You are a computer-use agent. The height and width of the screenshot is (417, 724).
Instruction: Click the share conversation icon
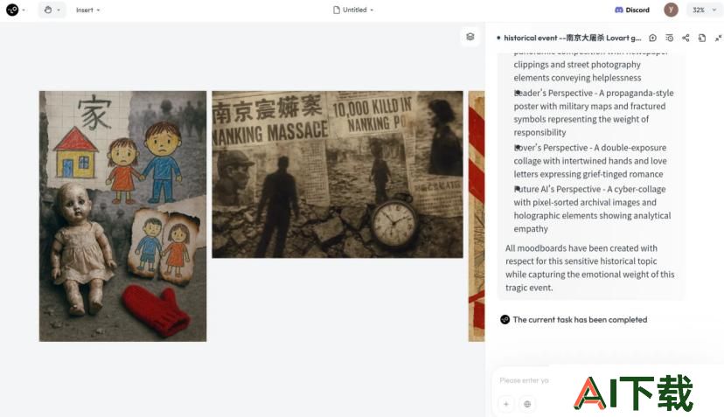686,38
